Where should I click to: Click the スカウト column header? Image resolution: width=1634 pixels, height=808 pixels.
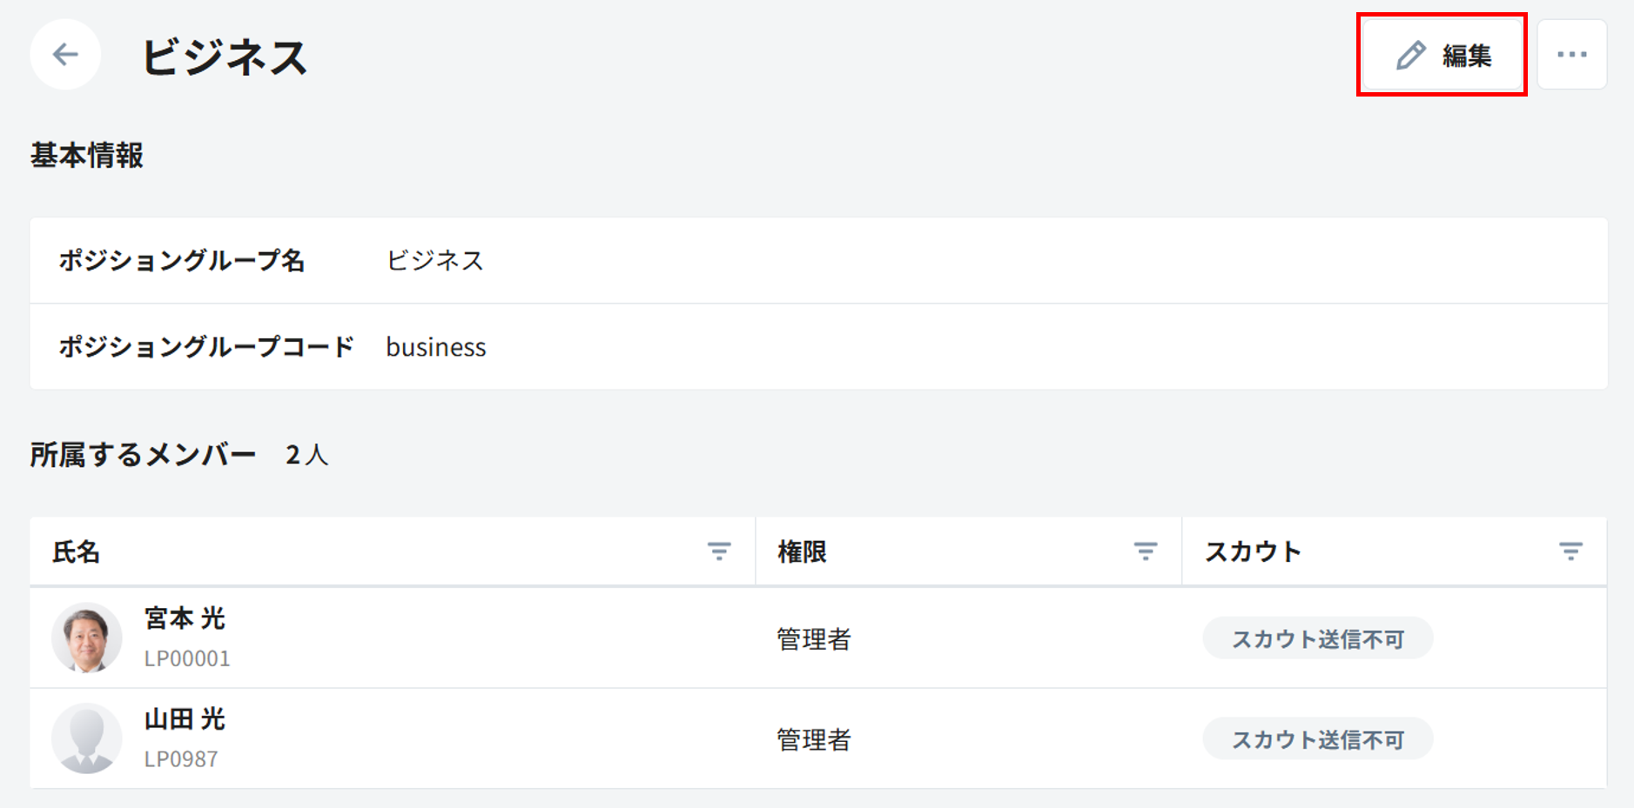click(1253, 552)
